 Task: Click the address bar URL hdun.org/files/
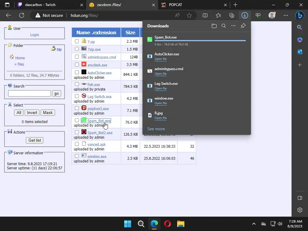[x=85, y=15]
